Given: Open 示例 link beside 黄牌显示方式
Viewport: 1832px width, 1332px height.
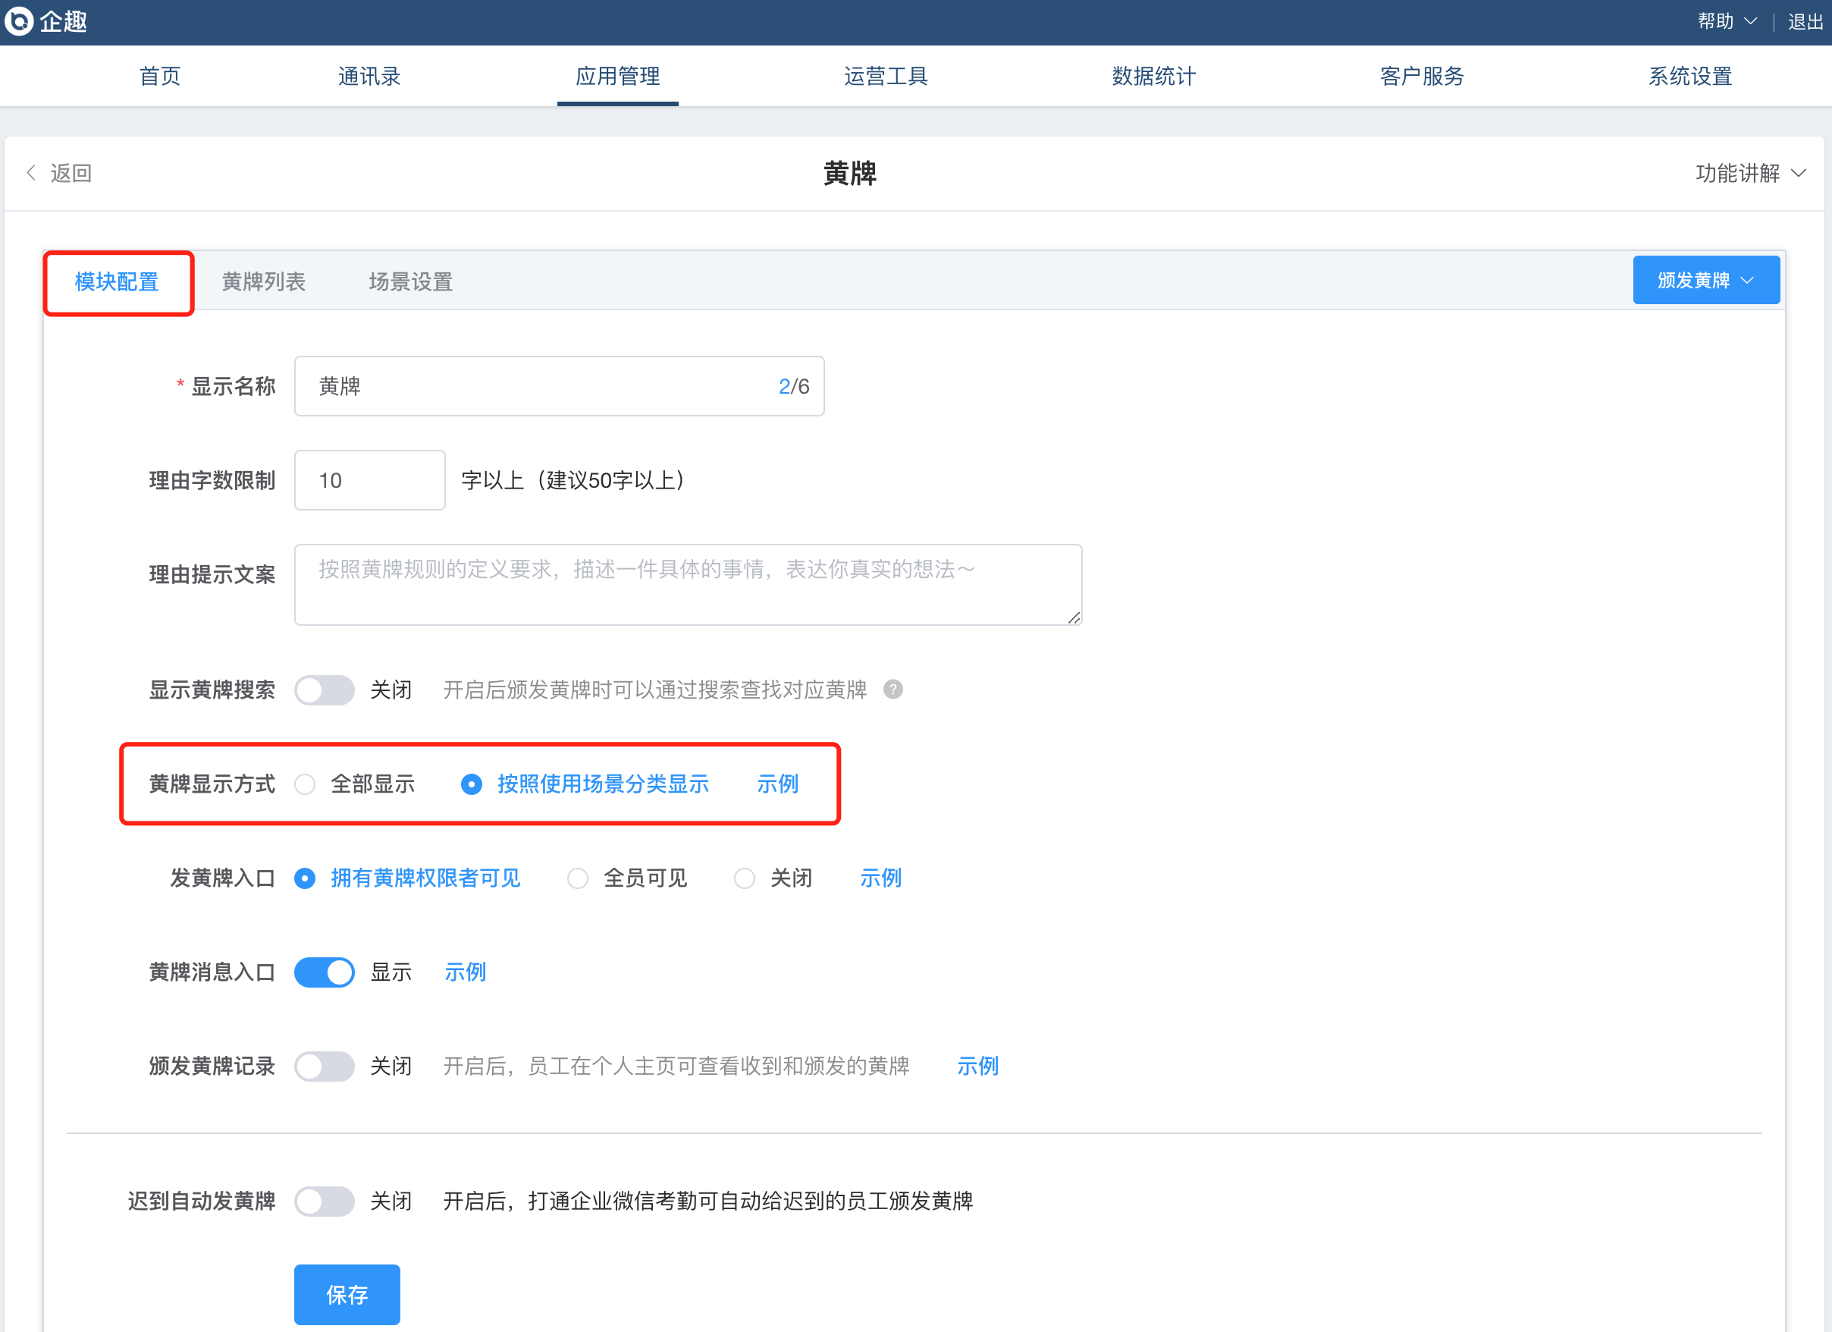Looking at the screenshot, I should (777, 784).
